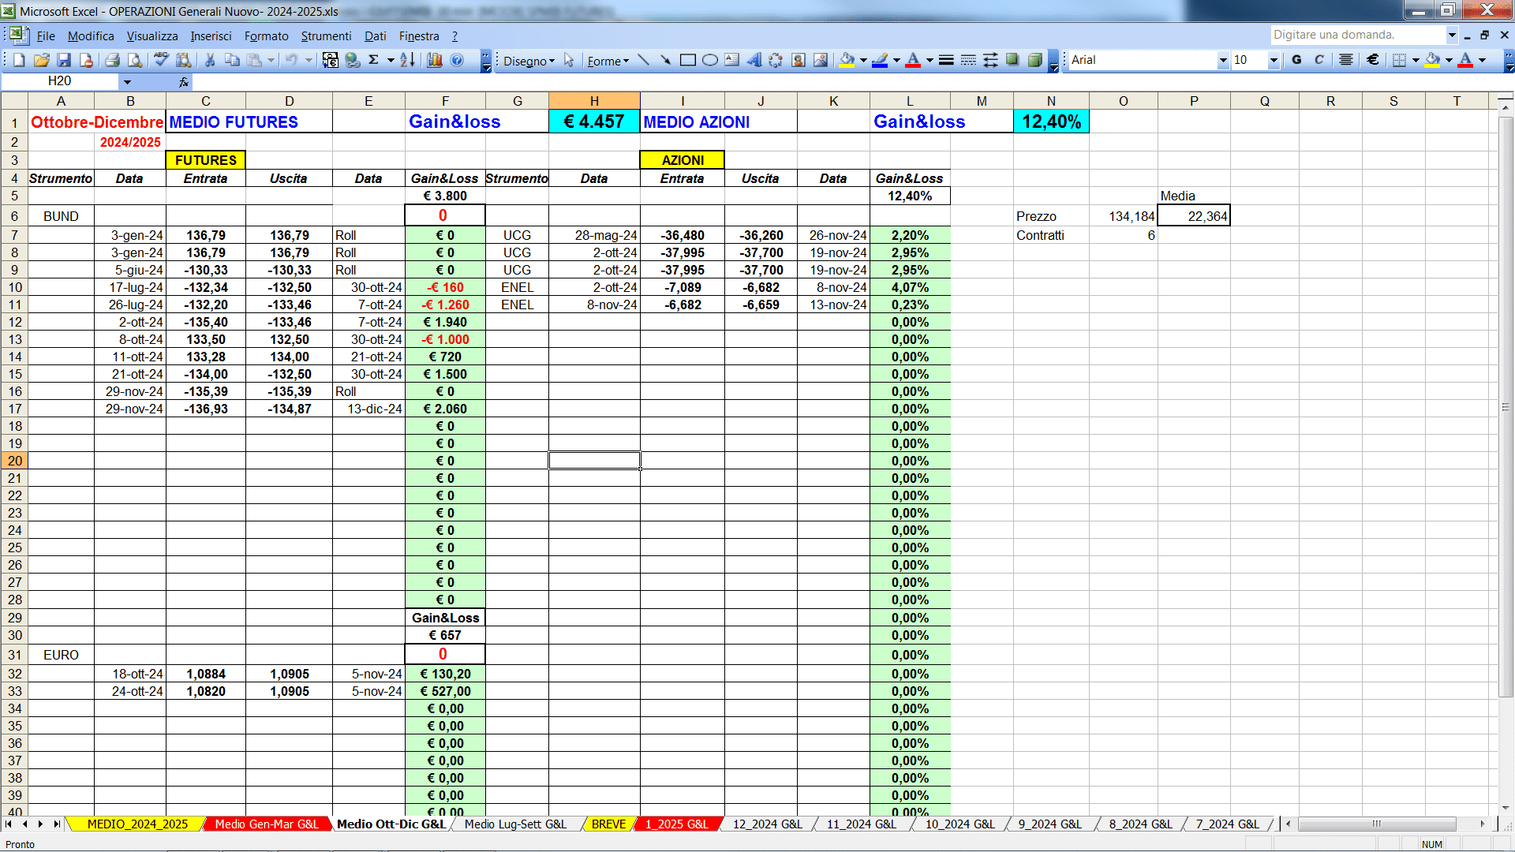The width and height of the screenshot is (1515, 852).
Task: Sort ascending with the A-Z icon
Action: click(407, 60)
